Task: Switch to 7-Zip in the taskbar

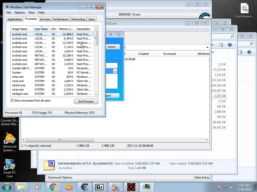Action: pyautogui.click(x=99, y=187)
